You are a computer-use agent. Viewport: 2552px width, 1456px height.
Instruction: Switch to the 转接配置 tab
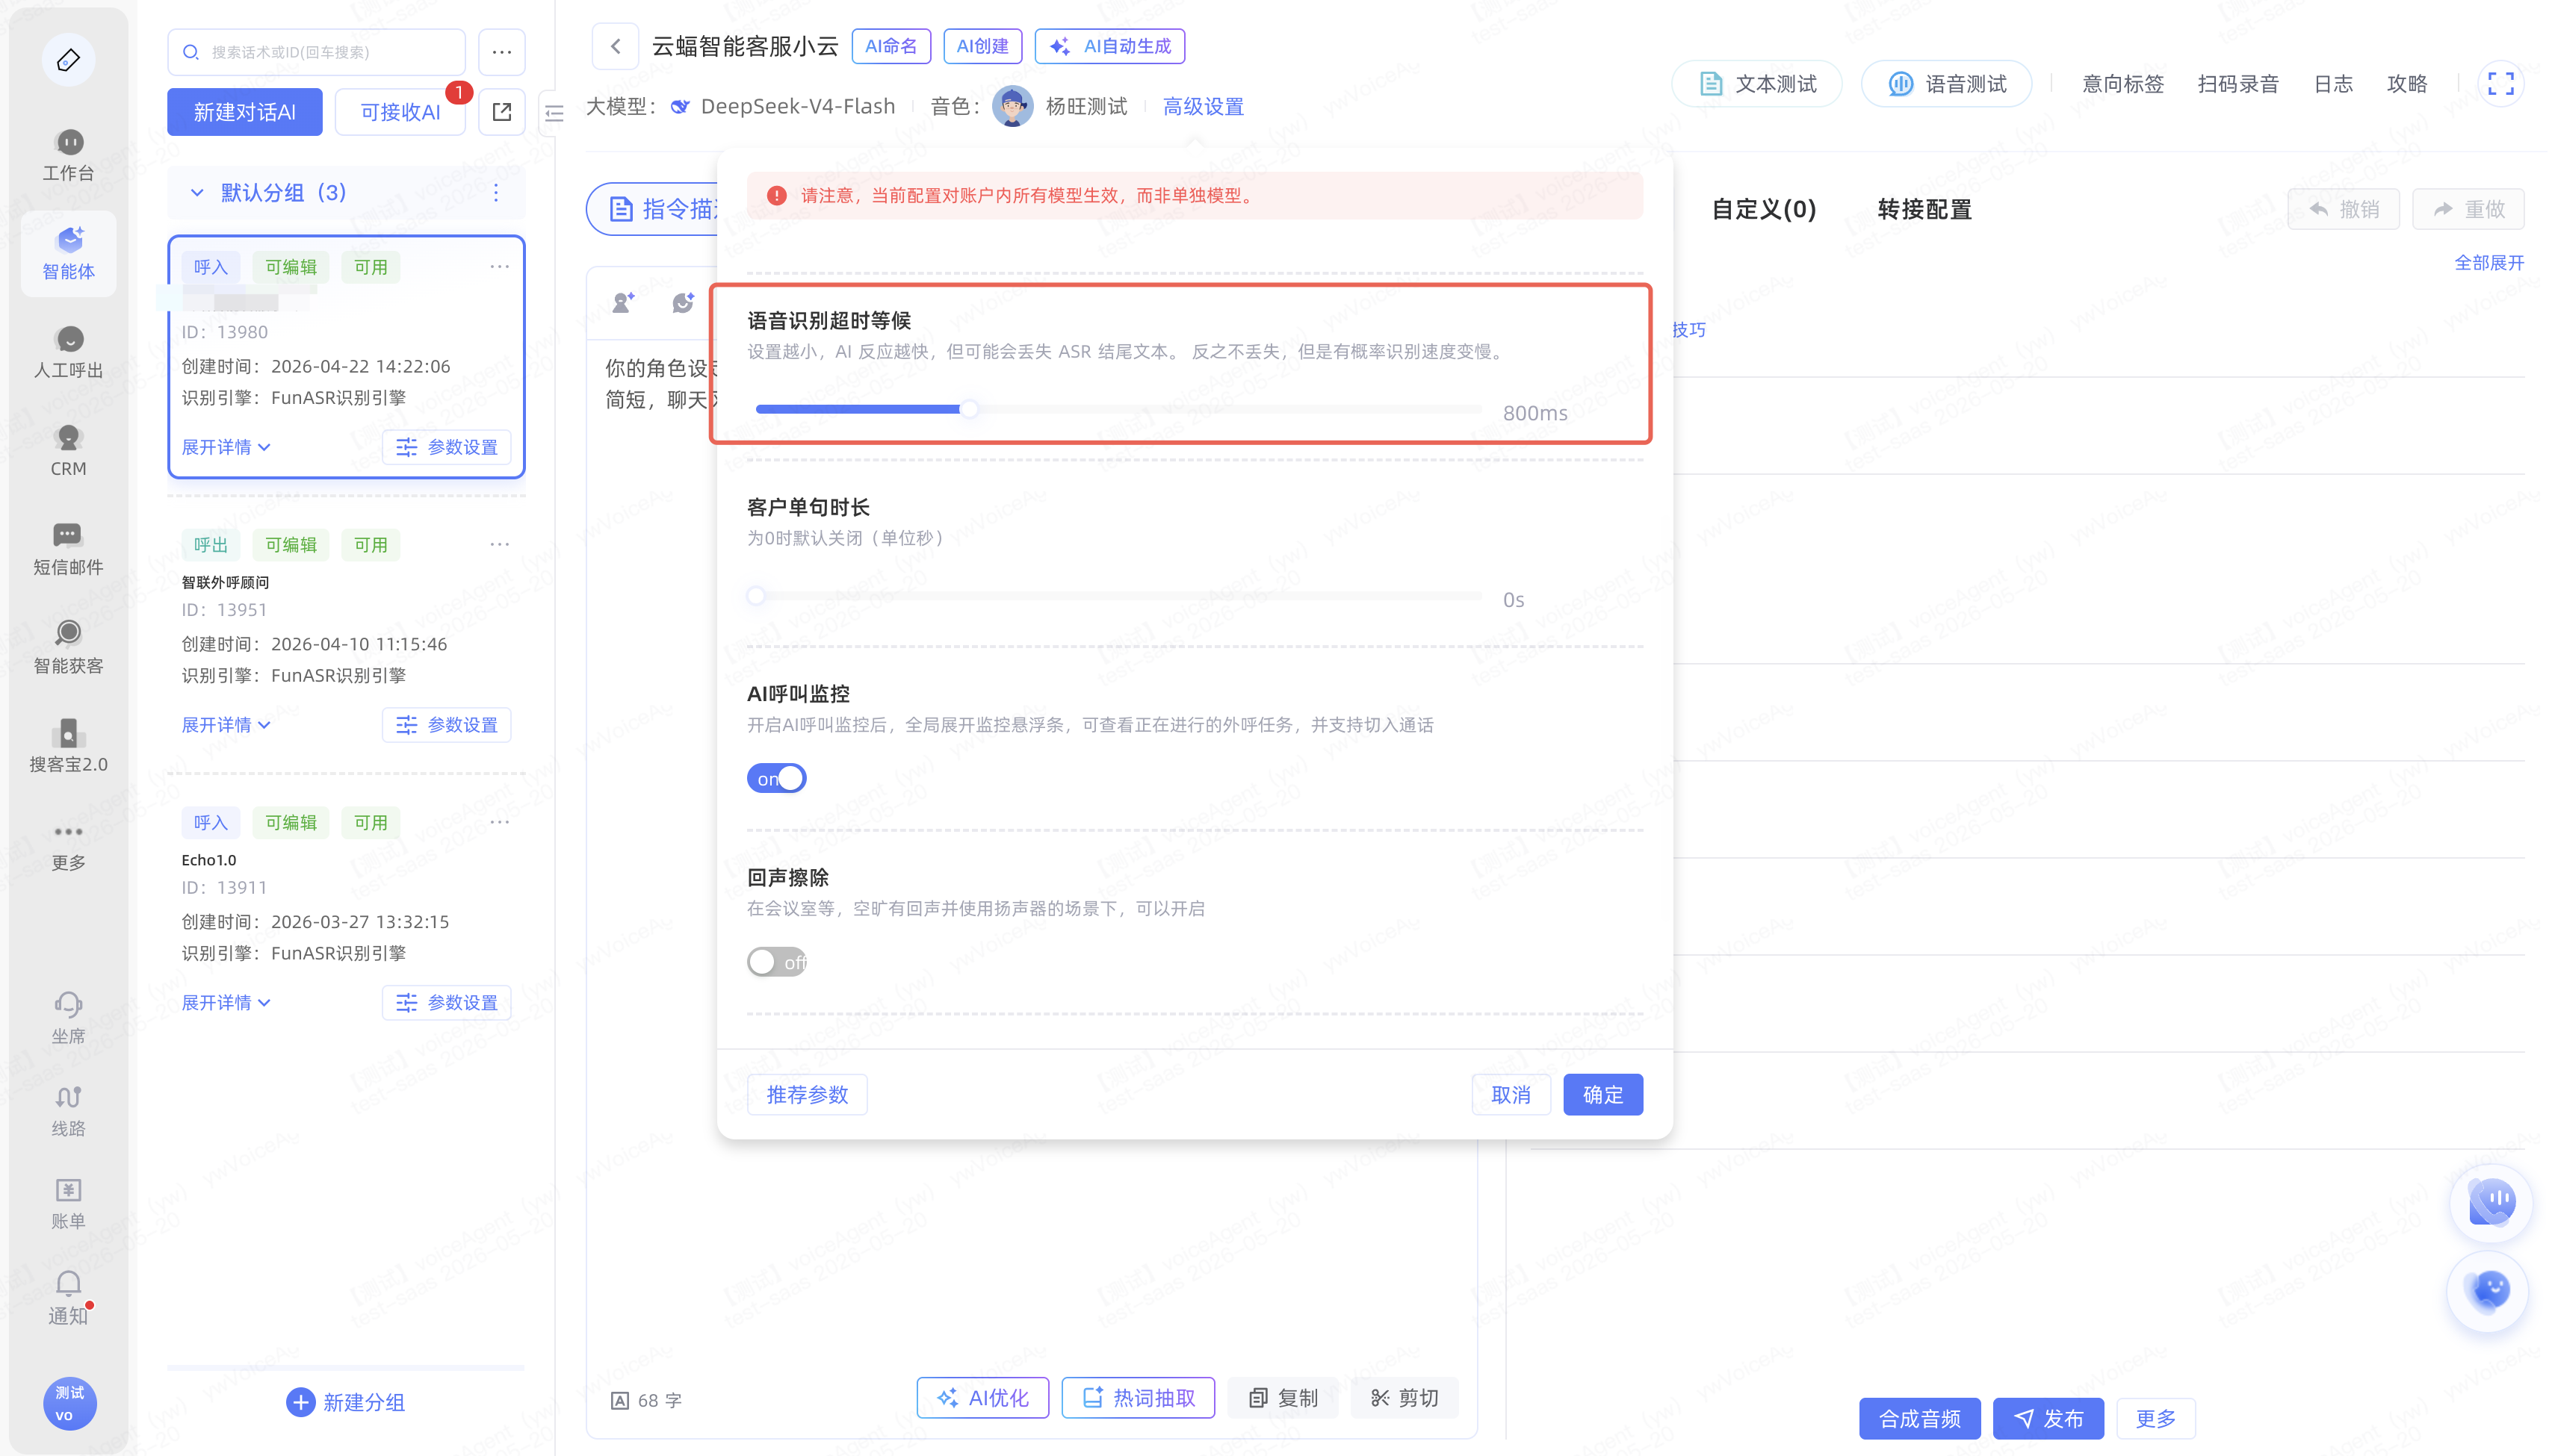(x=1924, y=209)
